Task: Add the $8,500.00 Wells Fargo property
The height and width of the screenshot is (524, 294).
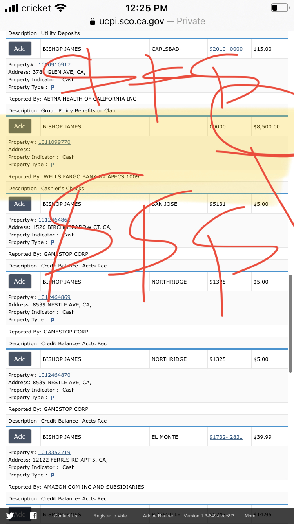Action: click(20, 126)
